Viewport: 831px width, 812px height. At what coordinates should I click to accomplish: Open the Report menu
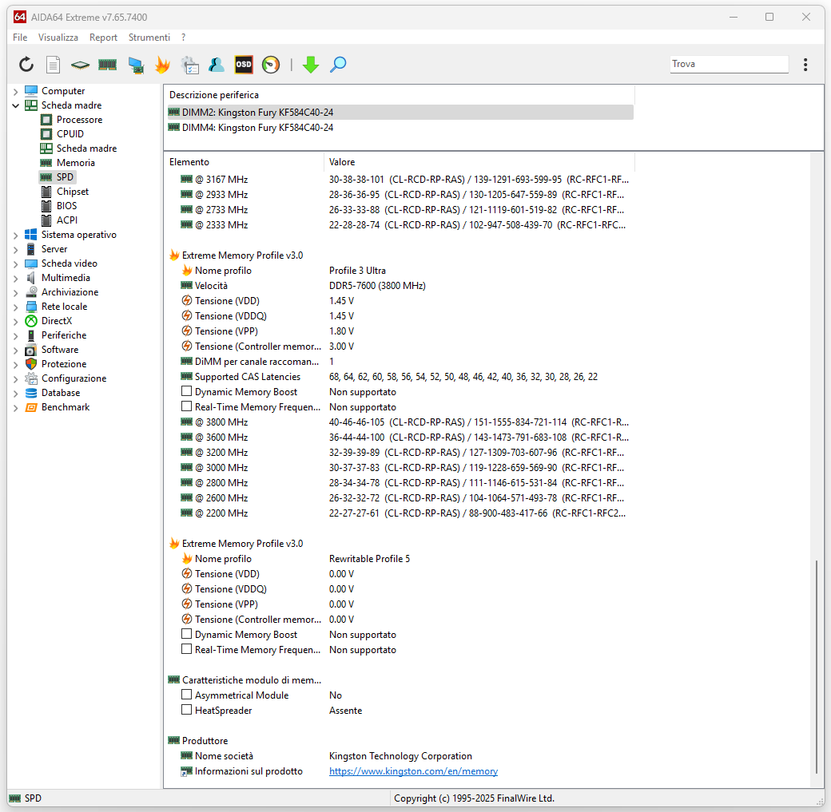(103, 37)
